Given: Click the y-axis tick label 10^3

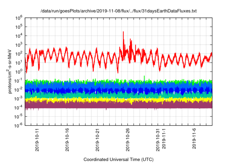Looking at the screenshot, I should click(x=19, y=44).
